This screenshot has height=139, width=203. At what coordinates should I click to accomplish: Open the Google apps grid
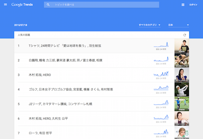point(183,5)
